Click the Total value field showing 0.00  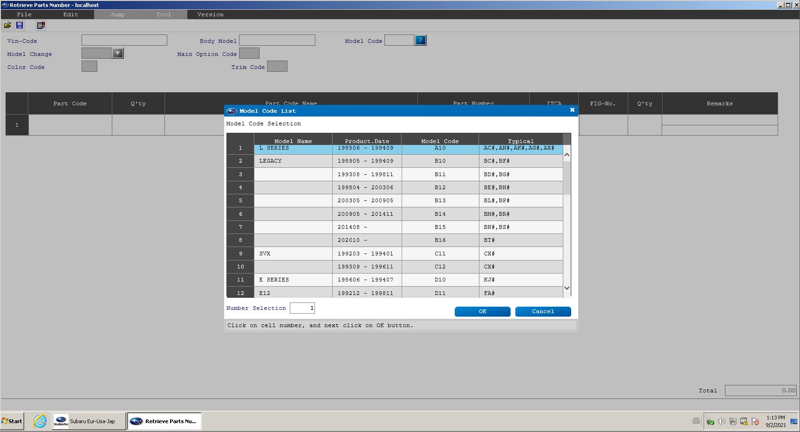click(x=761, y=391)
